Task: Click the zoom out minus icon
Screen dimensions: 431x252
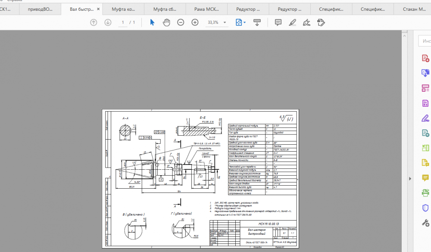Action: 181,22
